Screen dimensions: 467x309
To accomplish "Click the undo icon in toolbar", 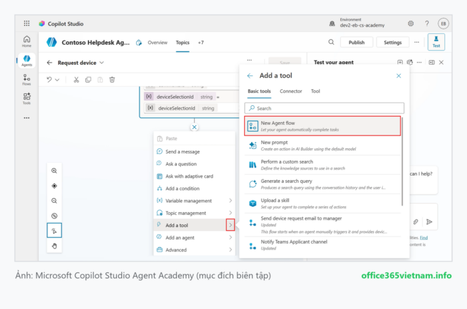I will pos(49,79).
